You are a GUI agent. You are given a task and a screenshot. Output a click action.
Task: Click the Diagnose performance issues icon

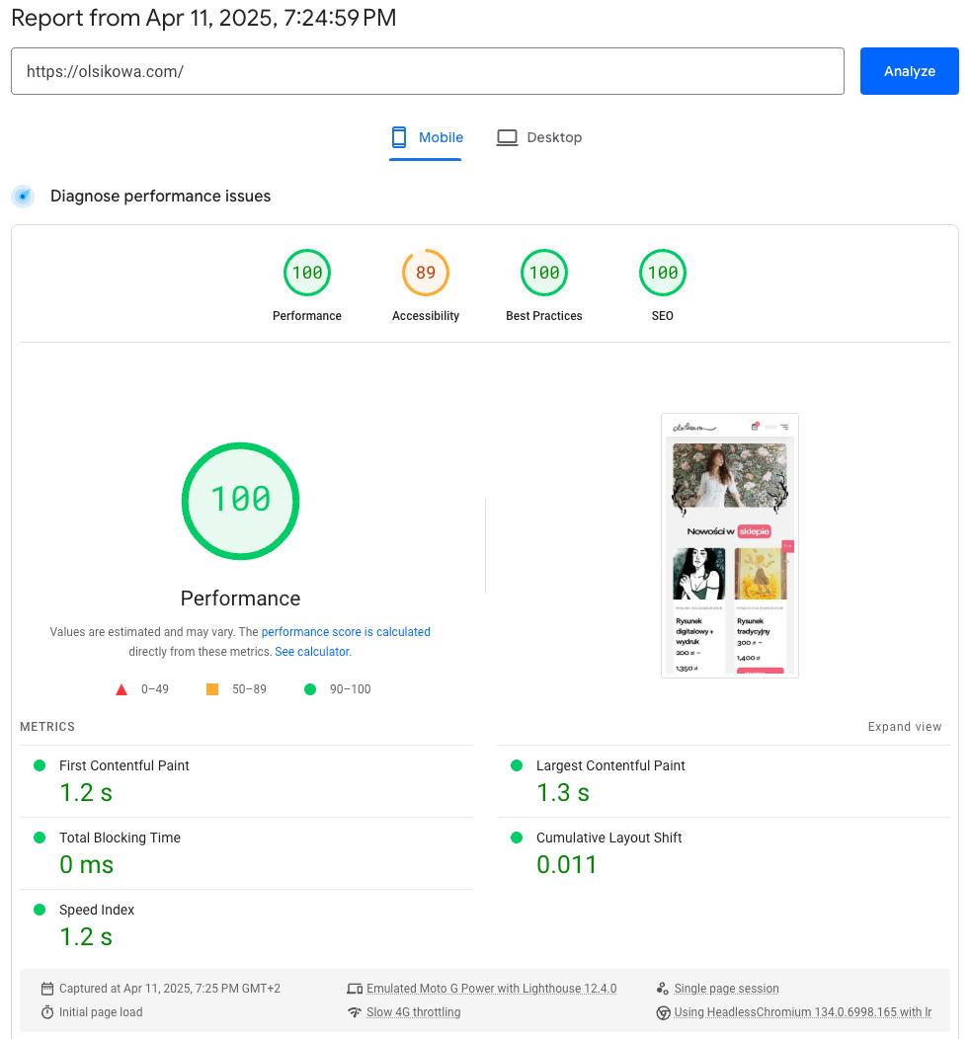click(23, 197)
